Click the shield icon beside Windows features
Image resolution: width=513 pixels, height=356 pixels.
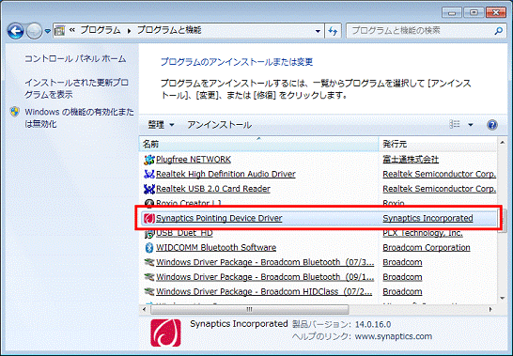click(15, 112)
